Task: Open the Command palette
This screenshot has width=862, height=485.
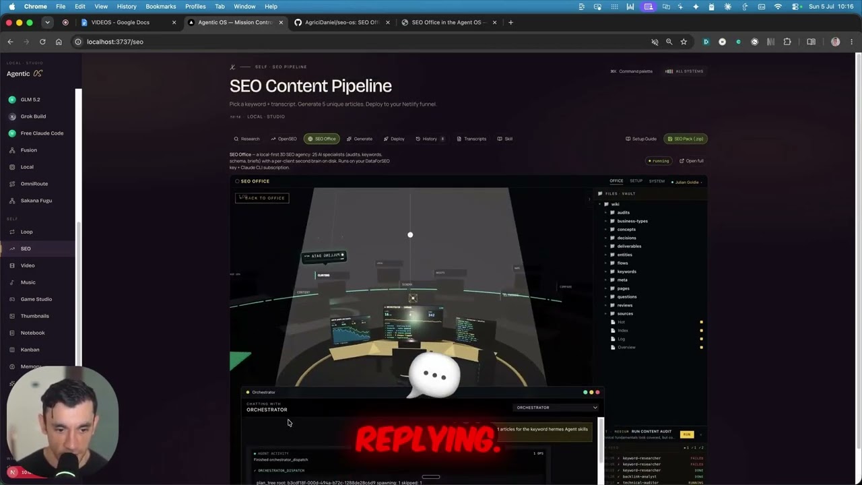Action: (x=632, y=71)
